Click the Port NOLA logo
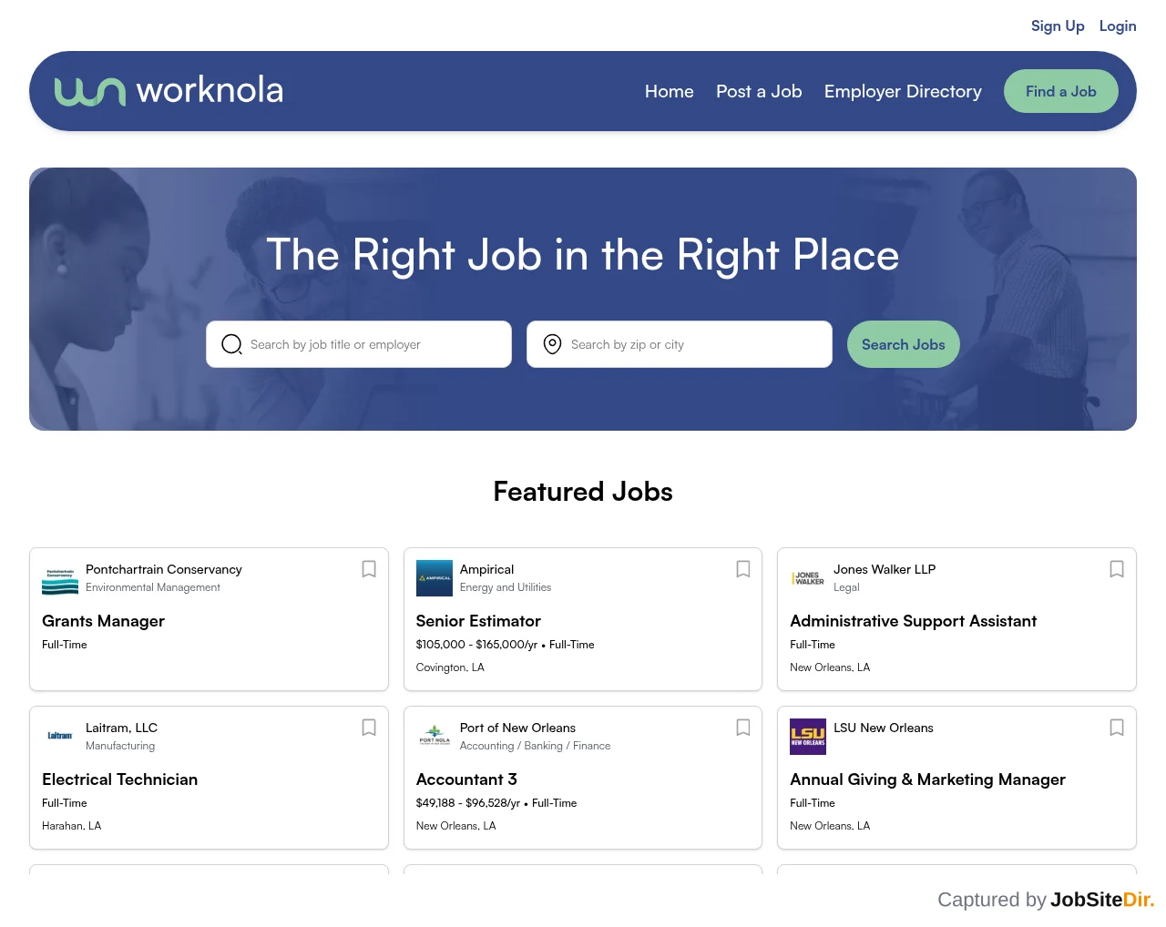1166x927 pixels. (435, 737)
